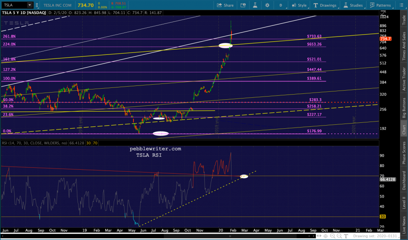
Task: Click the RSI 30 oversold level value in header
Action: point(88,143)
